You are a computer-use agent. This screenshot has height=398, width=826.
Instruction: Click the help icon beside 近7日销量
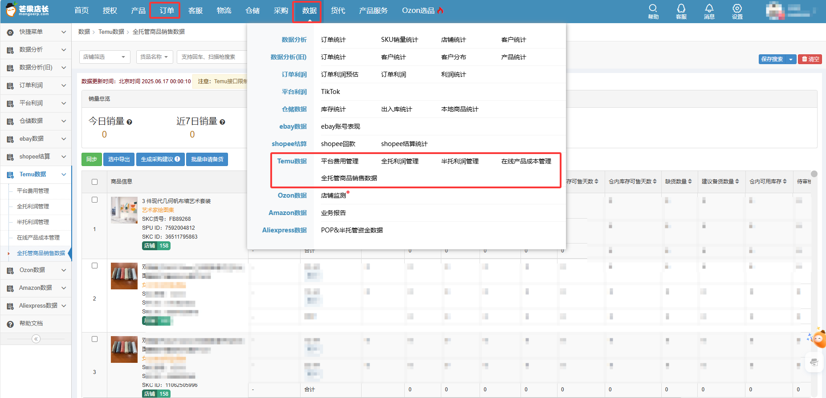222,122
